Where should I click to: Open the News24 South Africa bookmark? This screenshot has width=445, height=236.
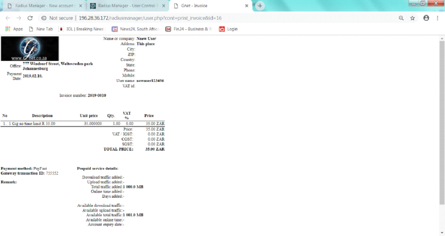pyautogui.click(x=136, y=29)
